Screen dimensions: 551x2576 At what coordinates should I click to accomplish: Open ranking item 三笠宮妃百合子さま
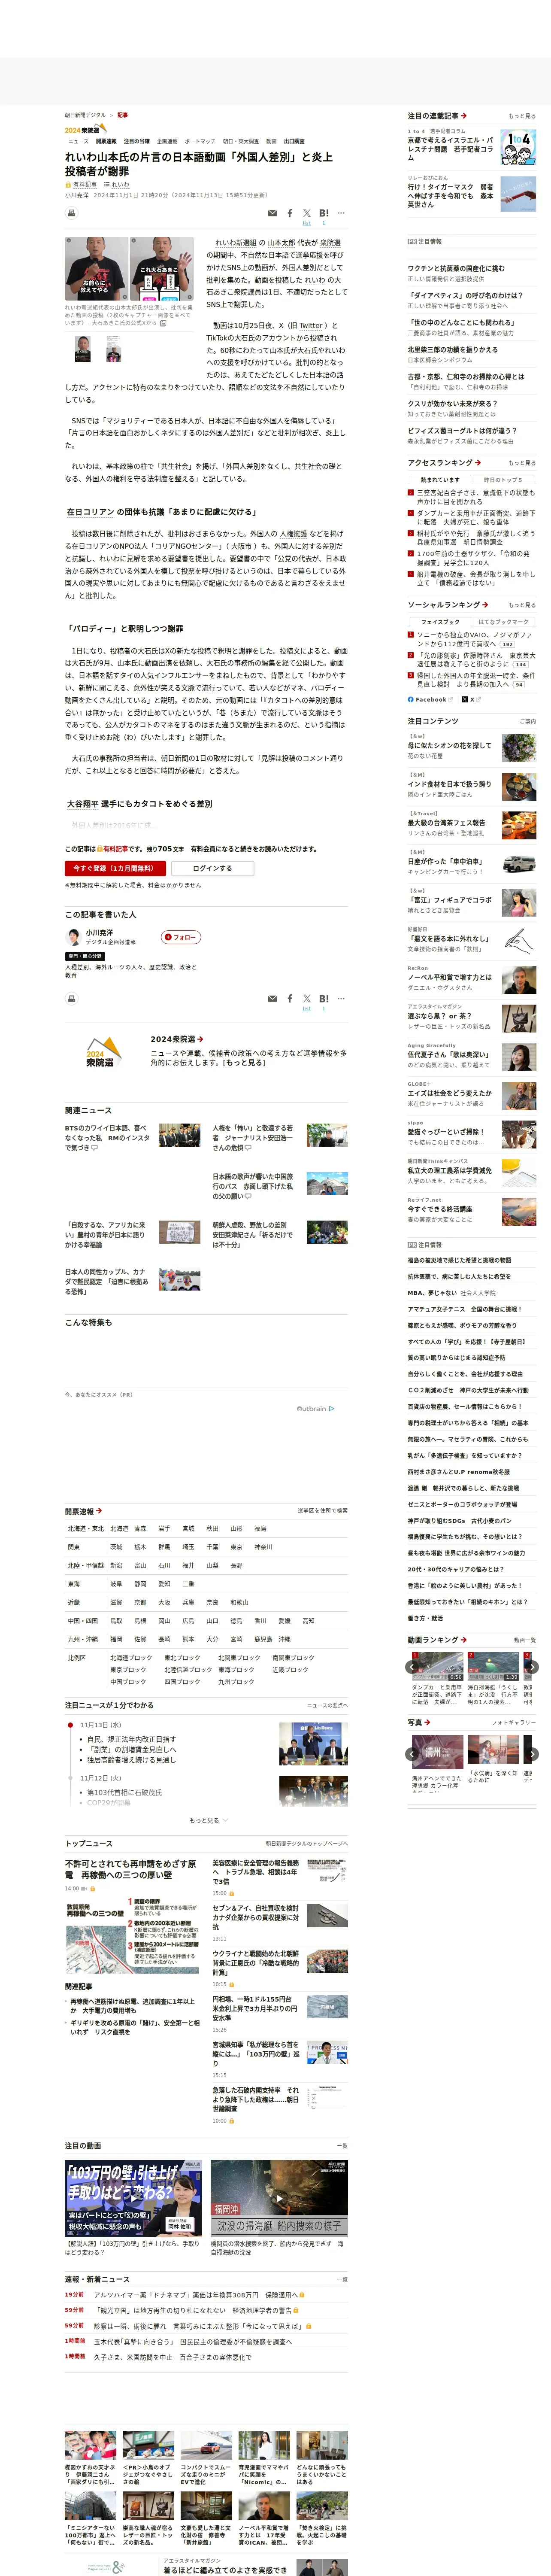(x=475, y=497)
